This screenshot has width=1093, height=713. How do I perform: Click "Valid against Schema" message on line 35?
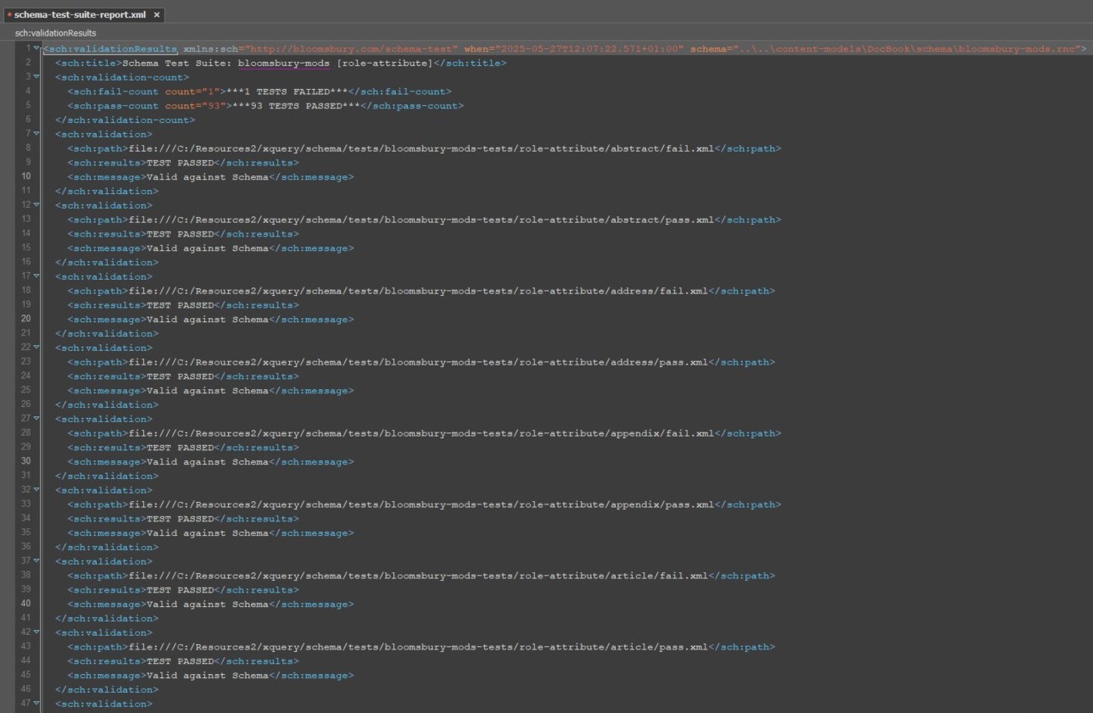coord(208,533)
